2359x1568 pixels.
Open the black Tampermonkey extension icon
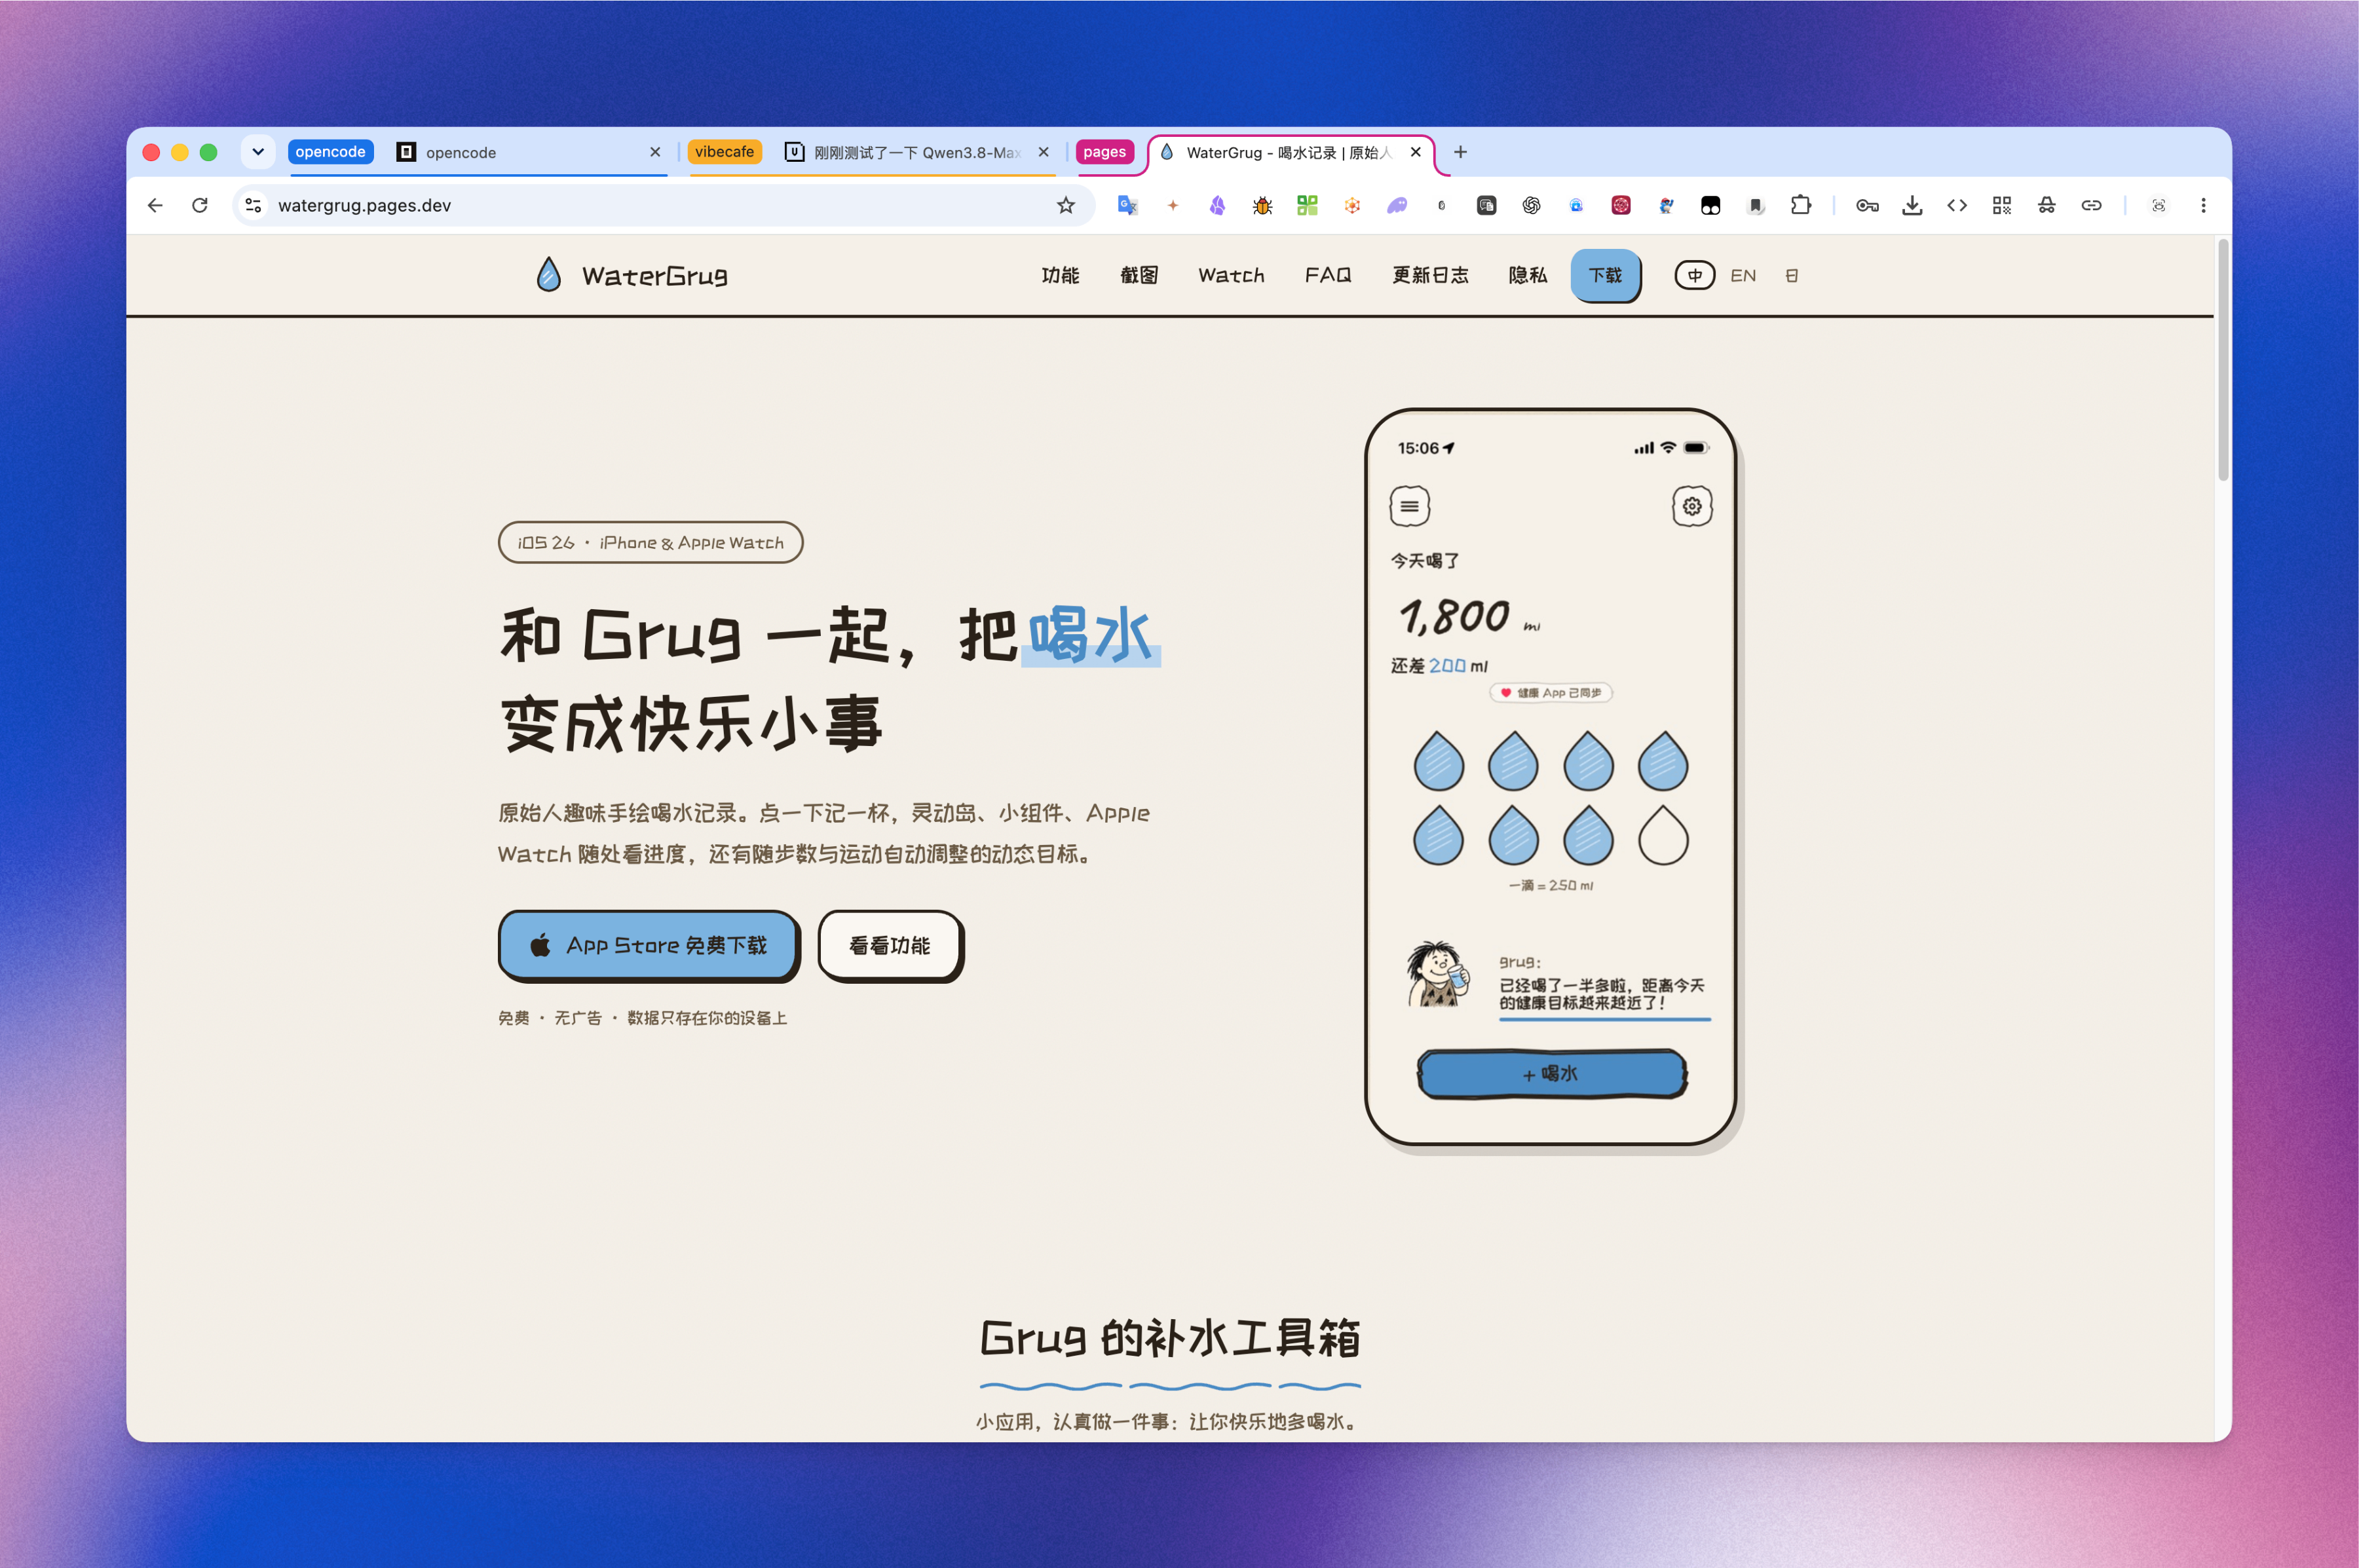click(x=1711, y=205)
